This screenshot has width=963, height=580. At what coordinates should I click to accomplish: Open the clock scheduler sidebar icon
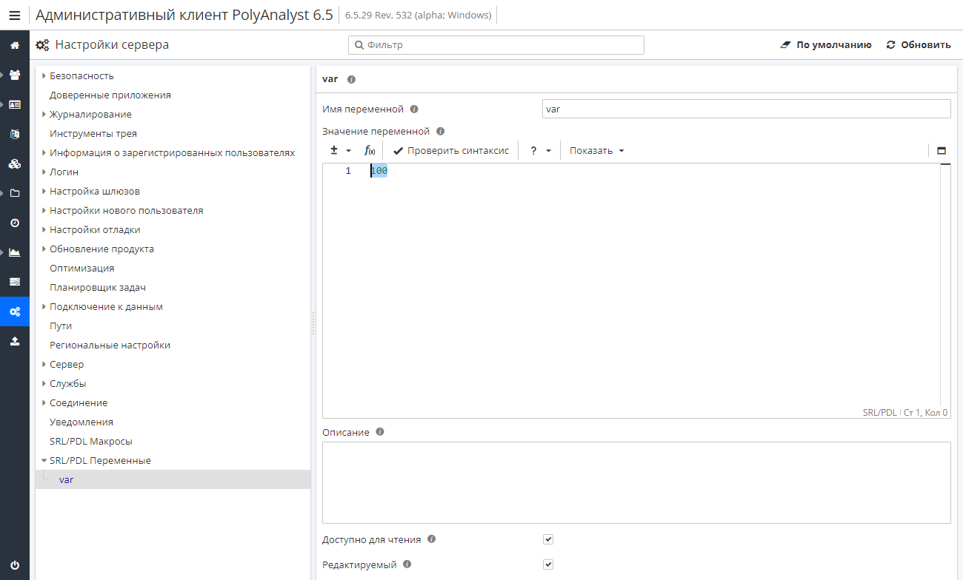(x=14, y=223)
